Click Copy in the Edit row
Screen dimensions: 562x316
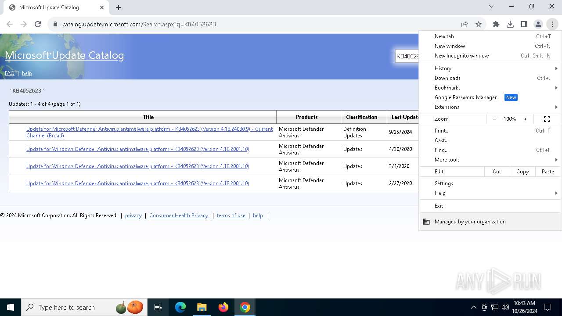coord(522,172)
